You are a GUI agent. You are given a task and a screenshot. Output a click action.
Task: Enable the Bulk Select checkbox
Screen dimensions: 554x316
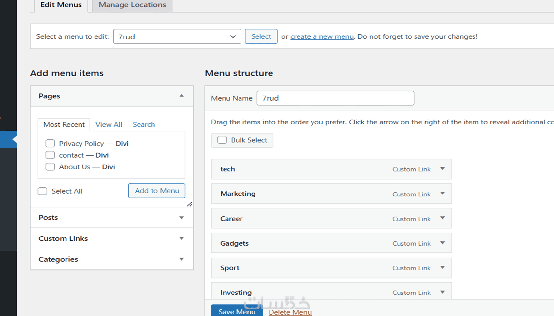(222, 140)
